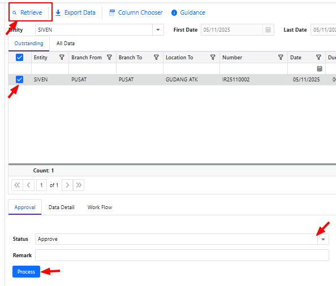Filter the Number column
This screenshot has width=336, height=286.
tap(281, 58)
